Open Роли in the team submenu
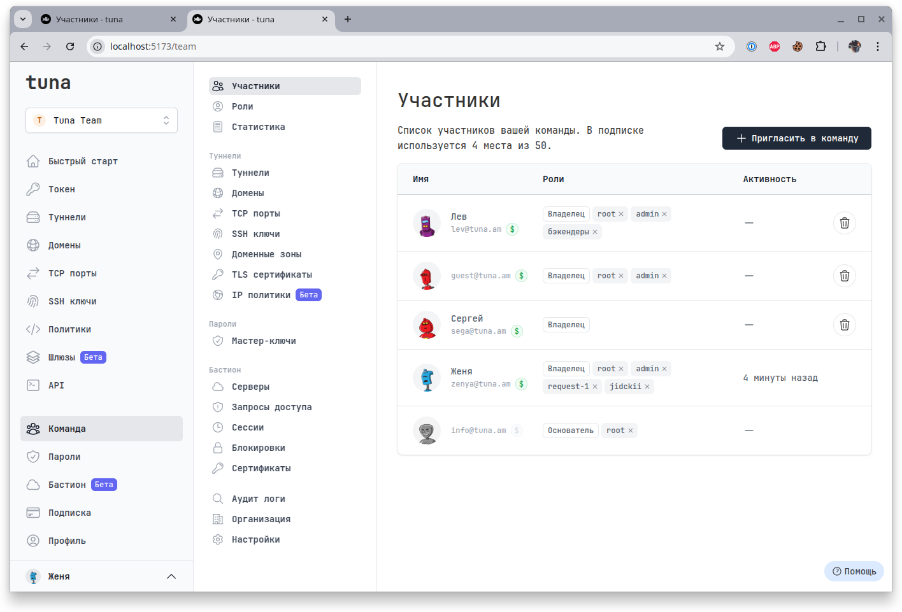This screenshot has width=902, height=612. 243,106
